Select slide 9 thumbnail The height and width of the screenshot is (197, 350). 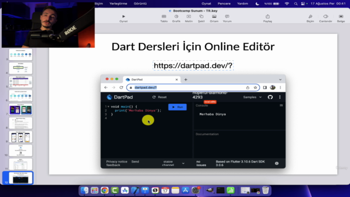[x=21, y=137]
